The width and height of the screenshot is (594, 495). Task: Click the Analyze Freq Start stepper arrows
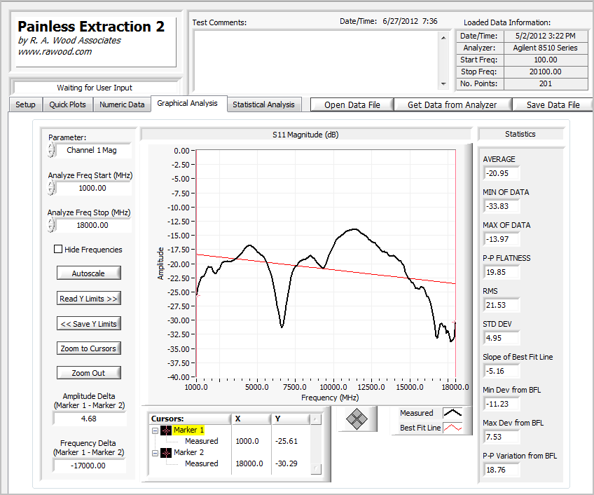click(x=51, y=188)
